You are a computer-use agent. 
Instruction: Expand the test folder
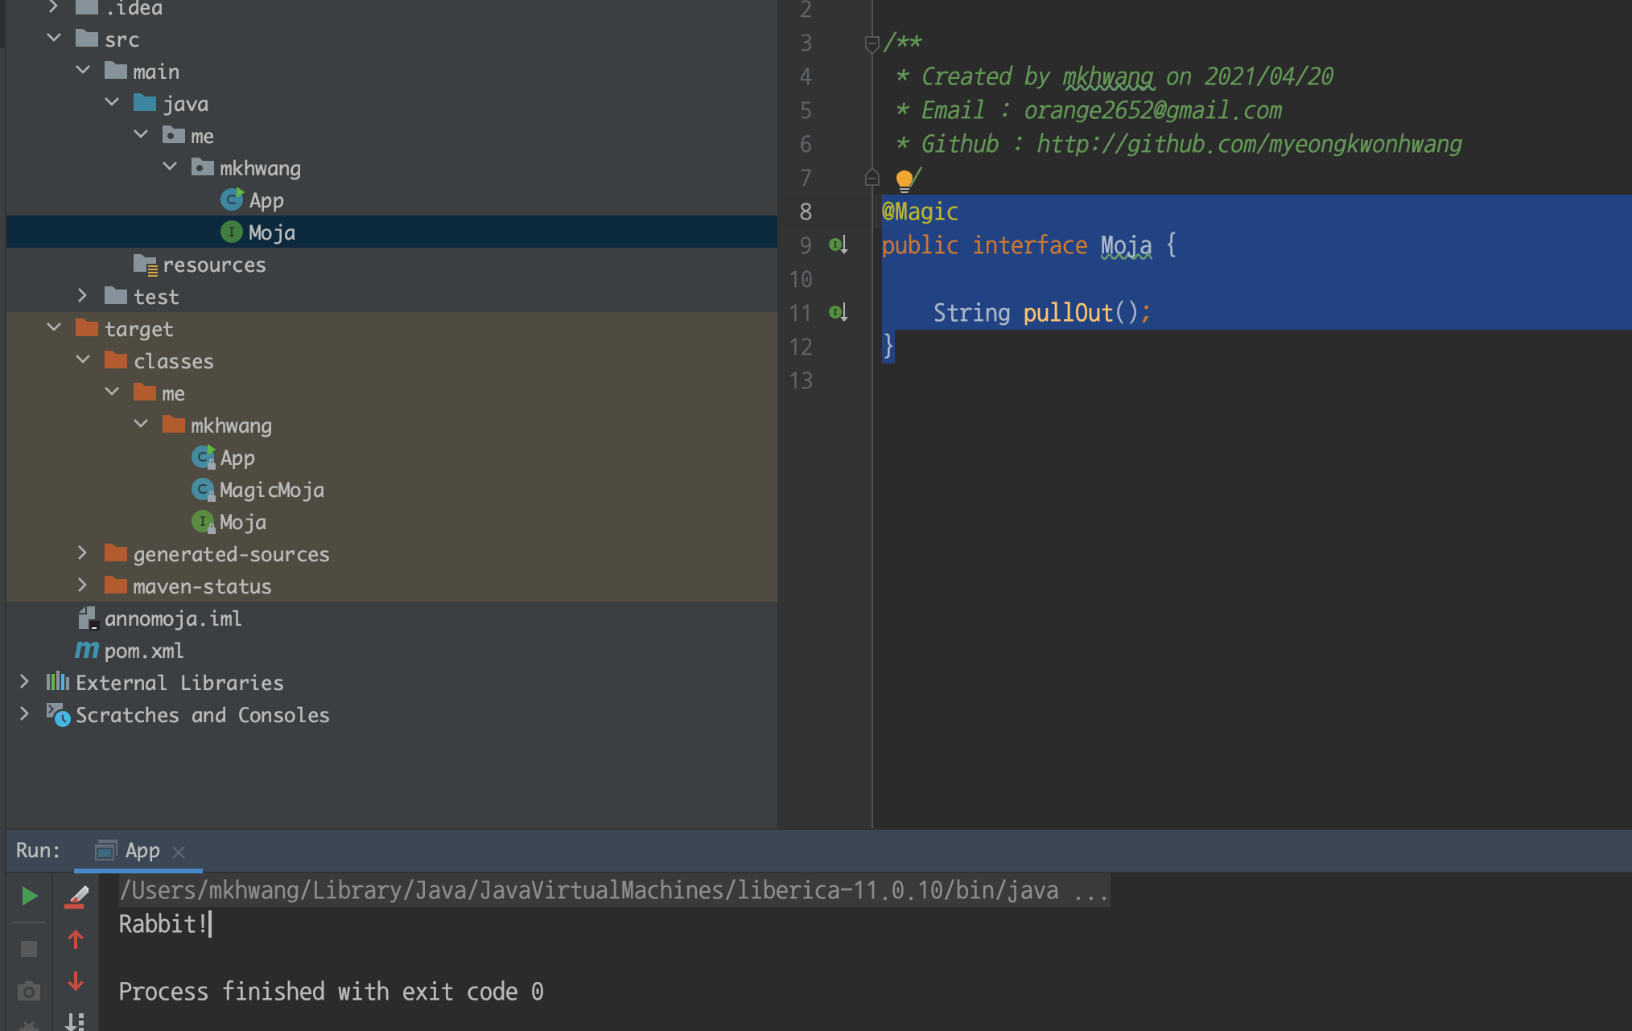[x=82, y=296]
